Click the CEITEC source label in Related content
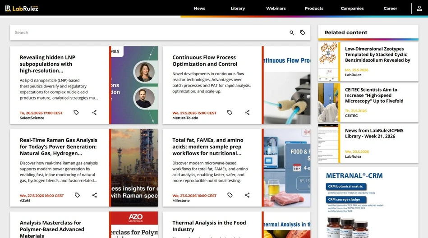This screenshot has width=428, height=238. [x=351, y=116]
